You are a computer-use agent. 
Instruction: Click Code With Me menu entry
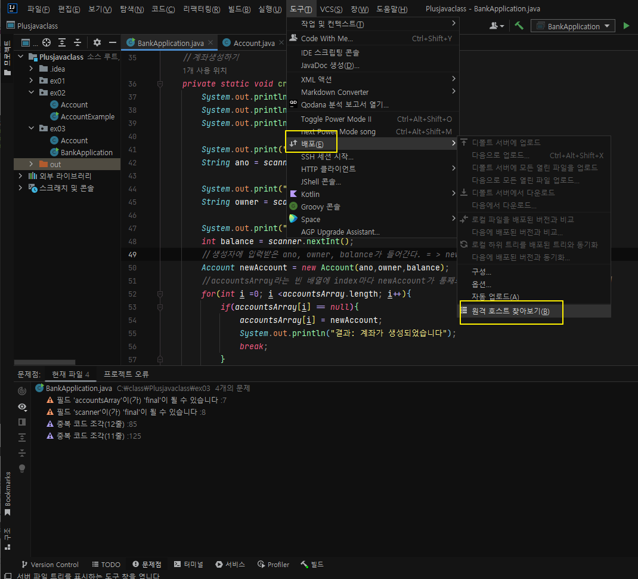click(x=373, y=38)
